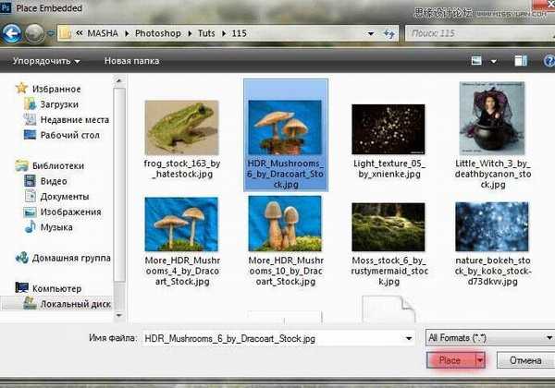The width and height of the screenshot is (555, 388).
Task: Click the change view icon in toolbar
Action: [x=478, y=62]
